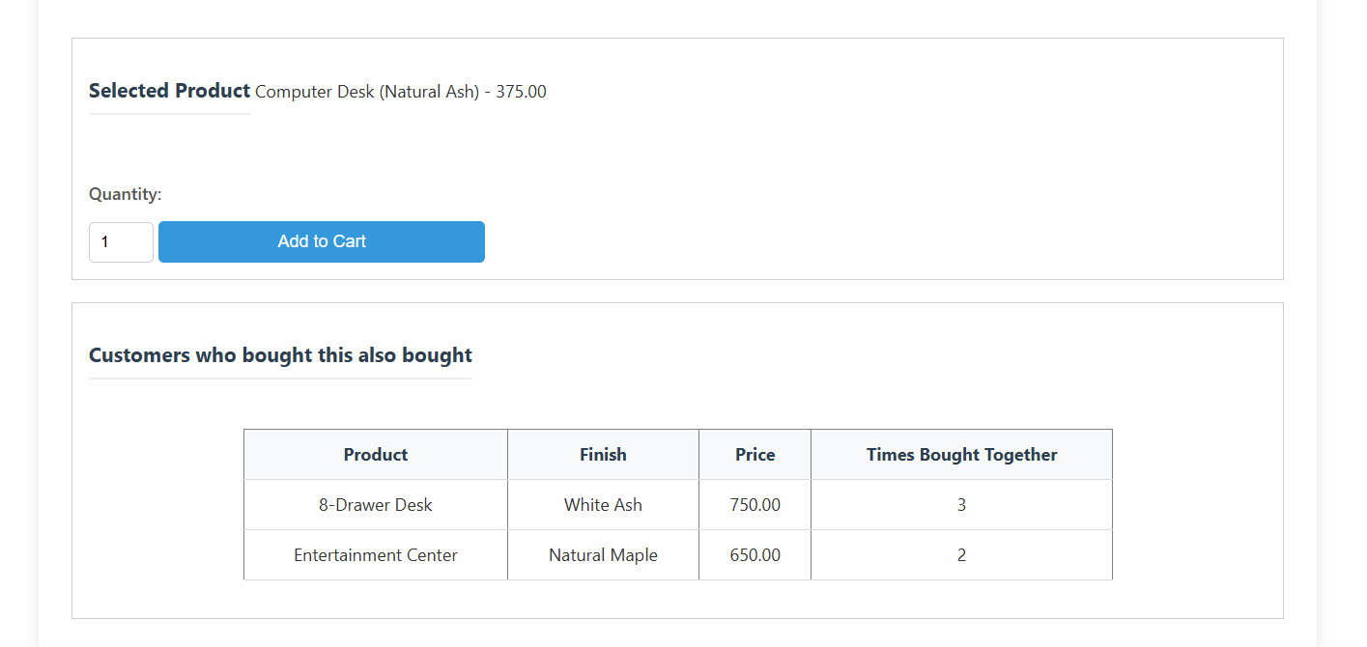Click the 650.00 price cell
Image resolution: width=1367 pixels, height=647 pixels.
(755, 555)
